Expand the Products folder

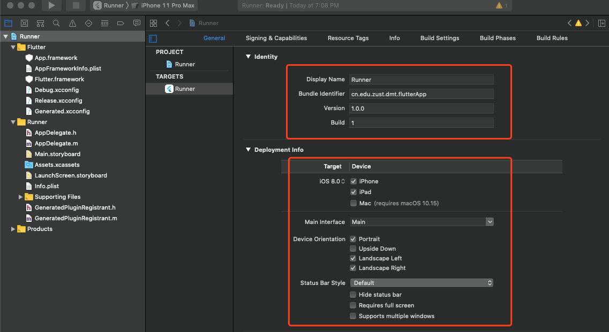[13, 229]
